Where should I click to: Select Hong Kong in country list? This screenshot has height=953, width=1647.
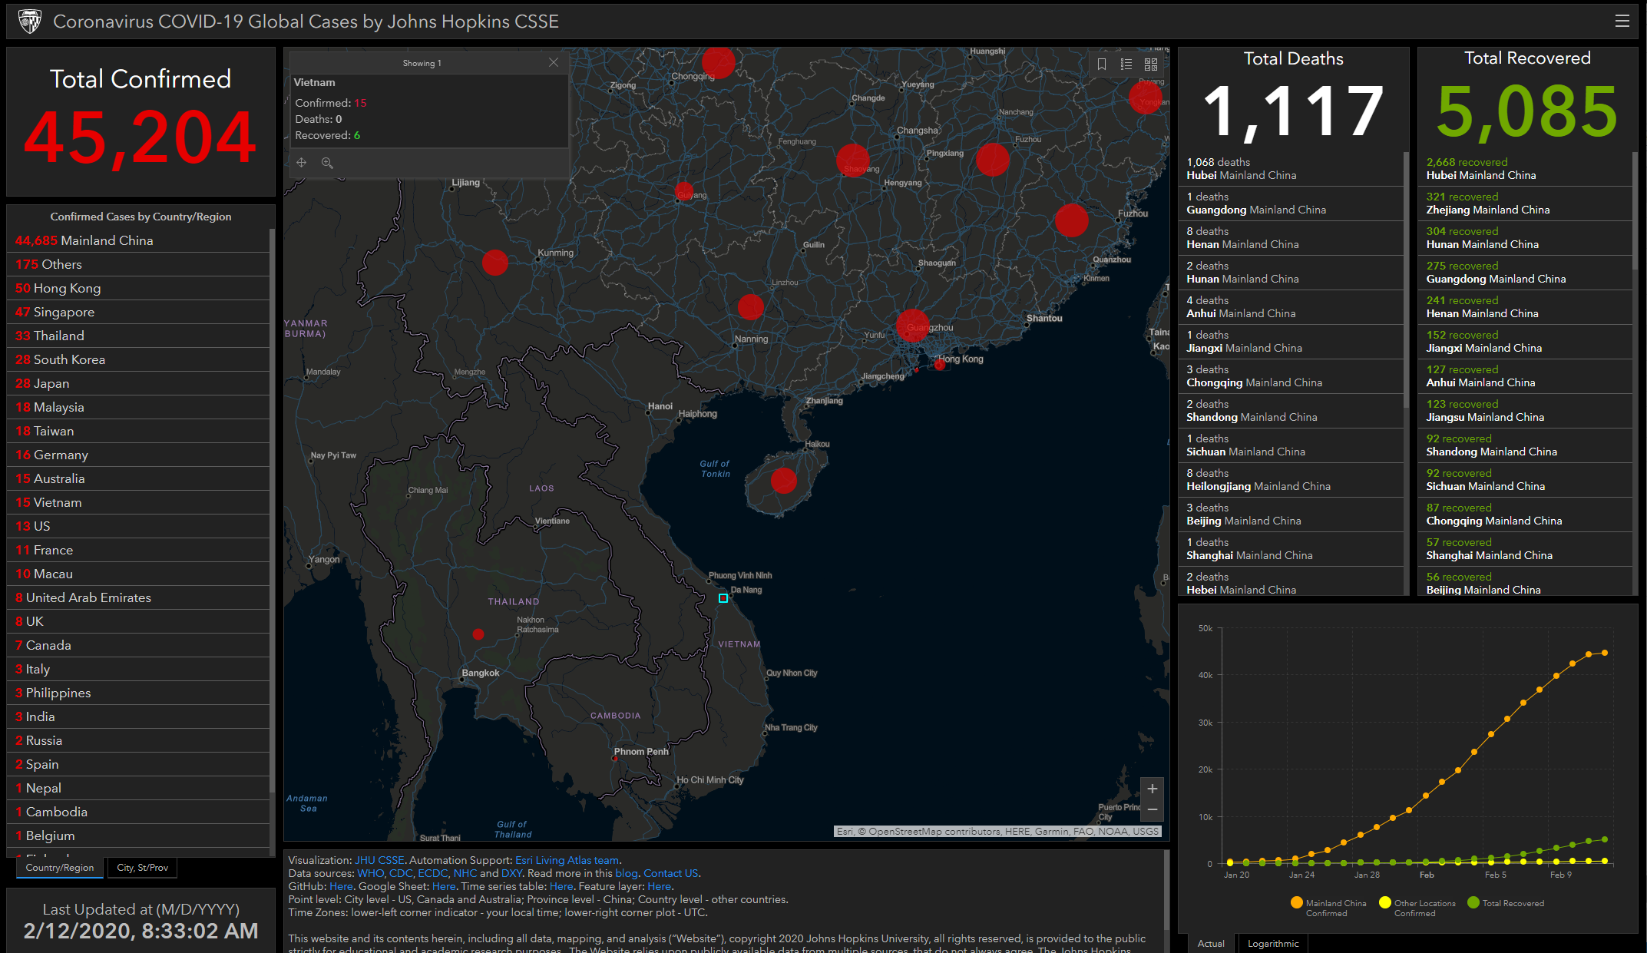139,288
